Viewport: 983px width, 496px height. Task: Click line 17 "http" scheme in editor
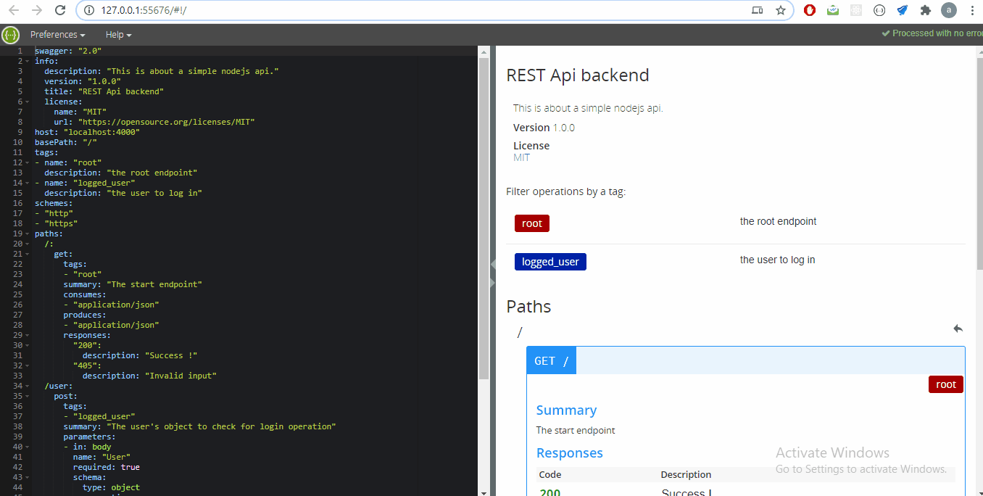pyautogui.click(x=54, y=213)
